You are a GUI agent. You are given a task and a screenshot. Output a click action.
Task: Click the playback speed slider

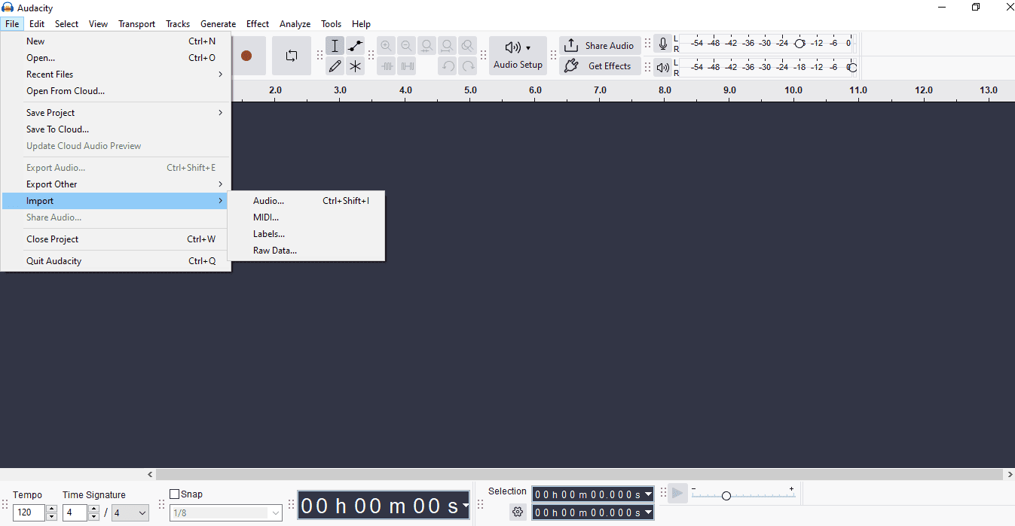coord(742,496)
